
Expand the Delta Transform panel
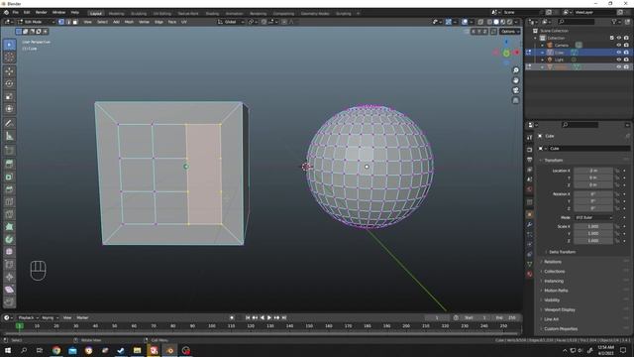pyautogui.click(x=562, y=252)
